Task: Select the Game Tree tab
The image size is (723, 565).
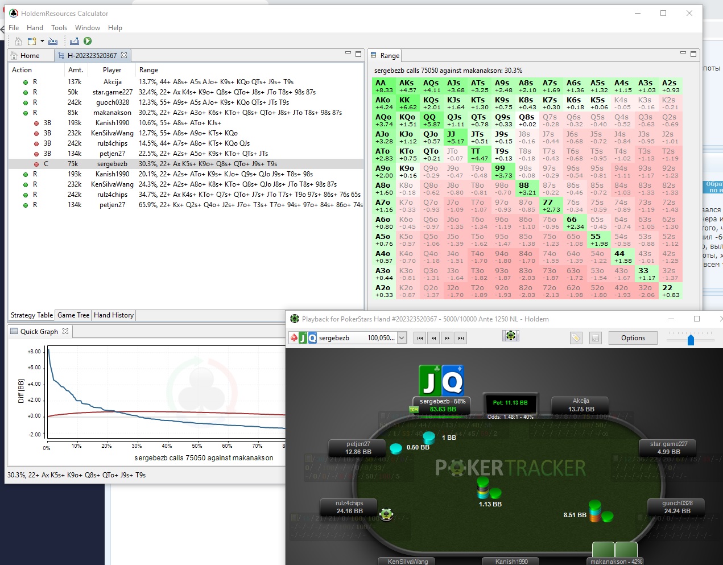Action: click(x=73, y=315)
